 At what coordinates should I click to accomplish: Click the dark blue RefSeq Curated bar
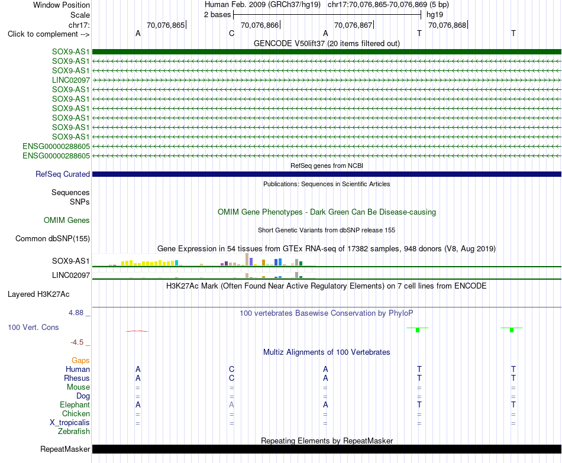point(327,174)
